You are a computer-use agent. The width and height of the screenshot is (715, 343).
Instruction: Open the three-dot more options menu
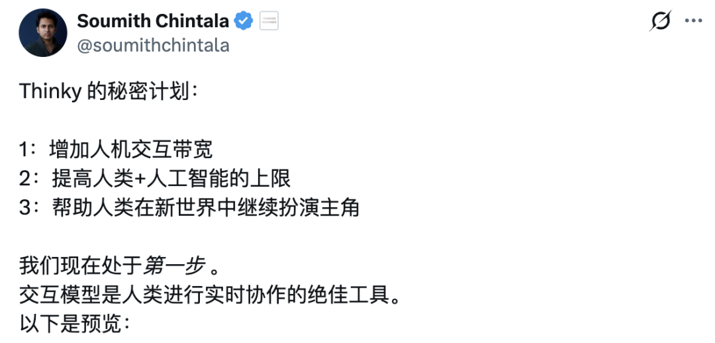[x=694, y=21]
